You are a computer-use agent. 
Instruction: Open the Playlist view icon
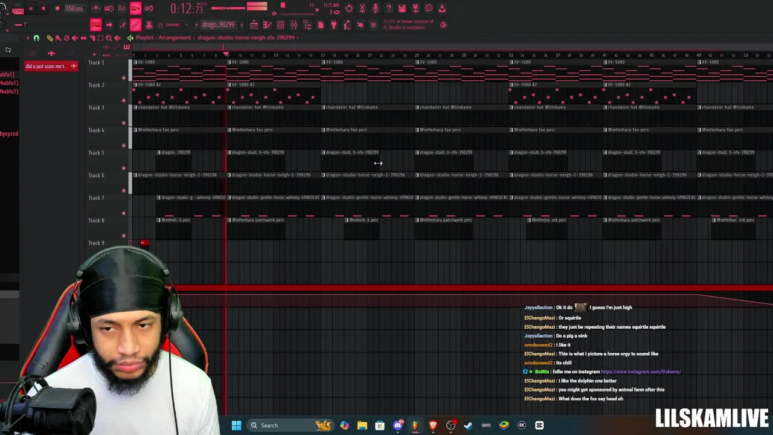[x=254, y=25]
